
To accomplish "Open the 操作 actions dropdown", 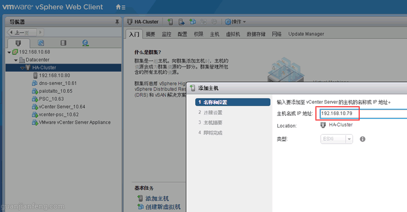I will coord(235,22).
